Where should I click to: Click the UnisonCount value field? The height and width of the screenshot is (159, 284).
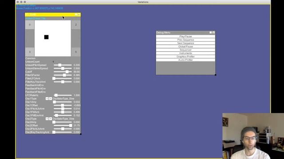53,62
